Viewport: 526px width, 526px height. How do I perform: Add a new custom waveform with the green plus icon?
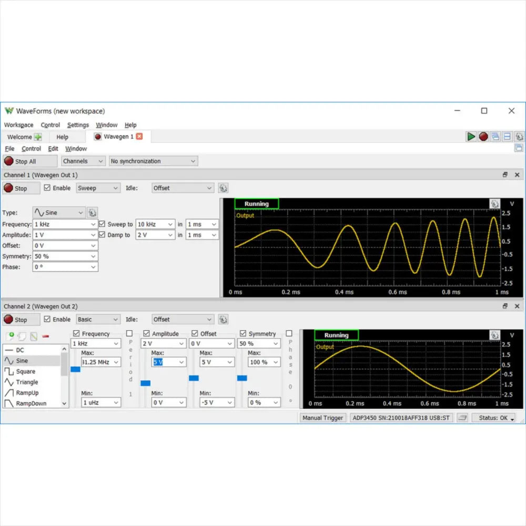coord(11,336)
